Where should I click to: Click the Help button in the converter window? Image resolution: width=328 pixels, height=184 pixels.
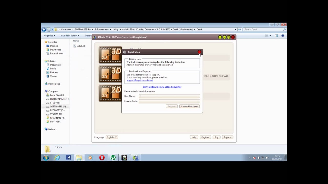194,137
